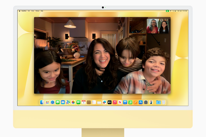
Task: Select the self-view thumbnail in the call
Action: pos(158,26)
